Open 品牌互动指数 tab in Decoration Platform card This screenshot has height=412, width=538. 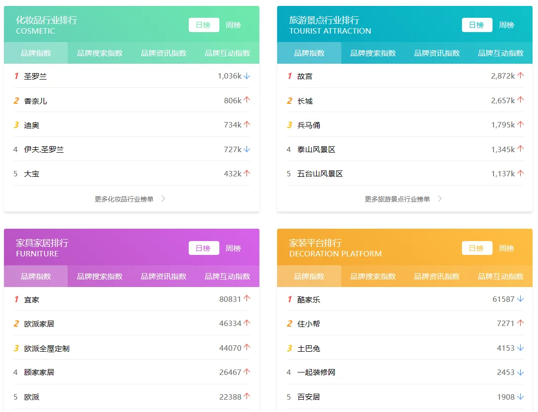(500, 276)
